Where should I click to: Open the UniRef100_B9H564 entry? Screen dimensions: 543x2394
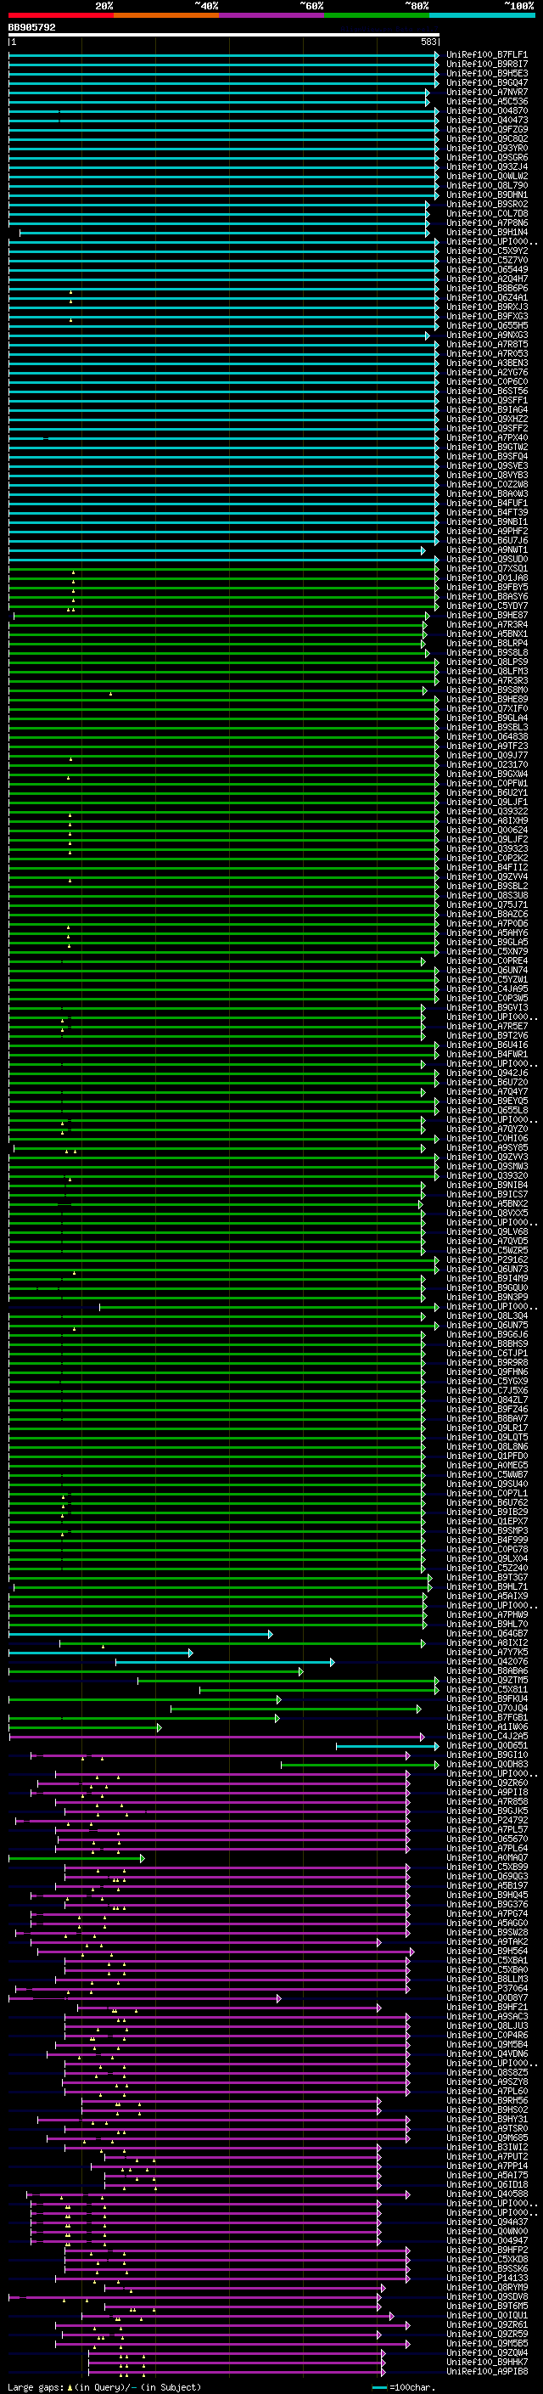pos(486,1951)
